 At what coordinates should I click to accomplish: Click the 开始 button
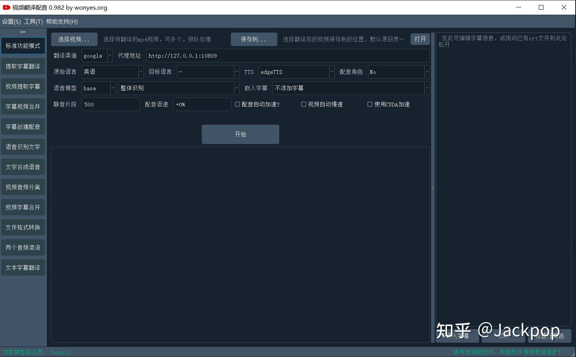coord(240,134)
